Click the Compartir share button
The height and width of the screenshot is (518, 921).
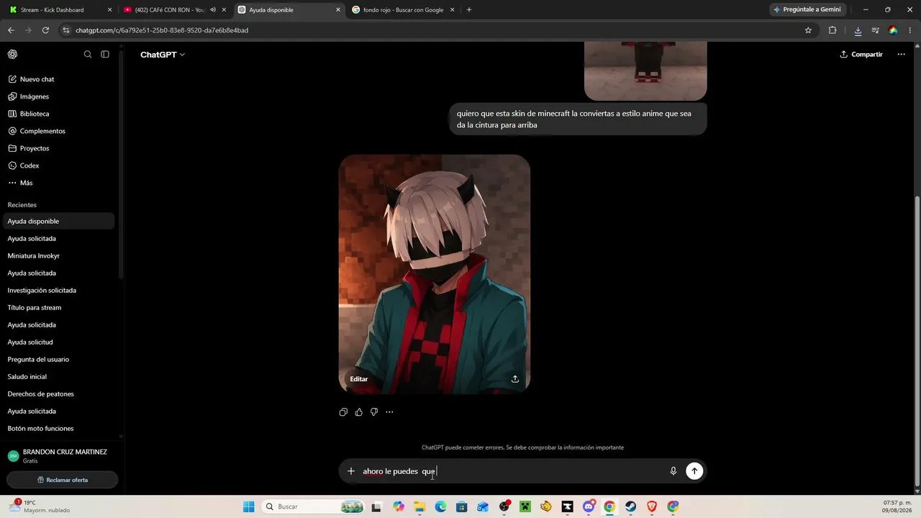pos(861,55)
